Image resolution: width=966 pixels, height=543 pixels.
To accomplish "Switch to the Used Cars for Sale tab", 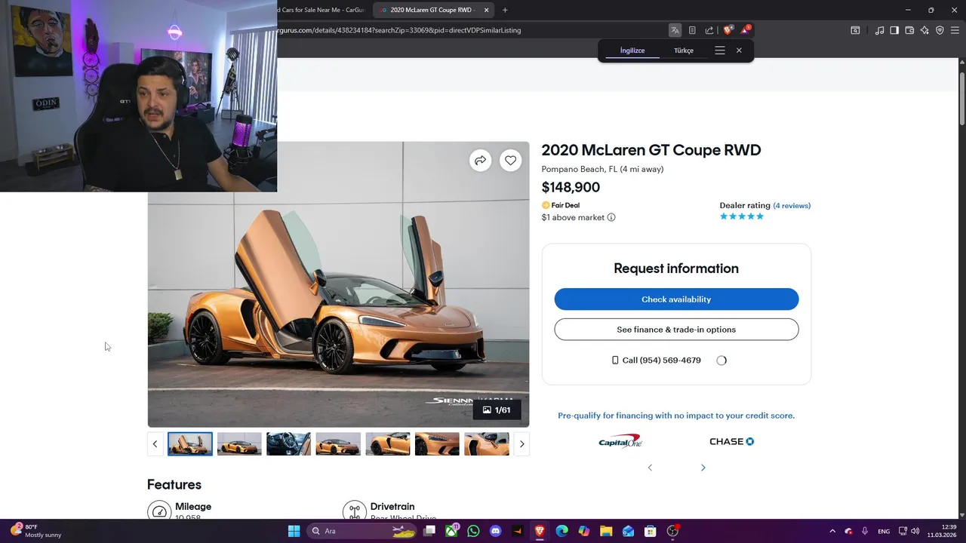I will tap(321, 10).
